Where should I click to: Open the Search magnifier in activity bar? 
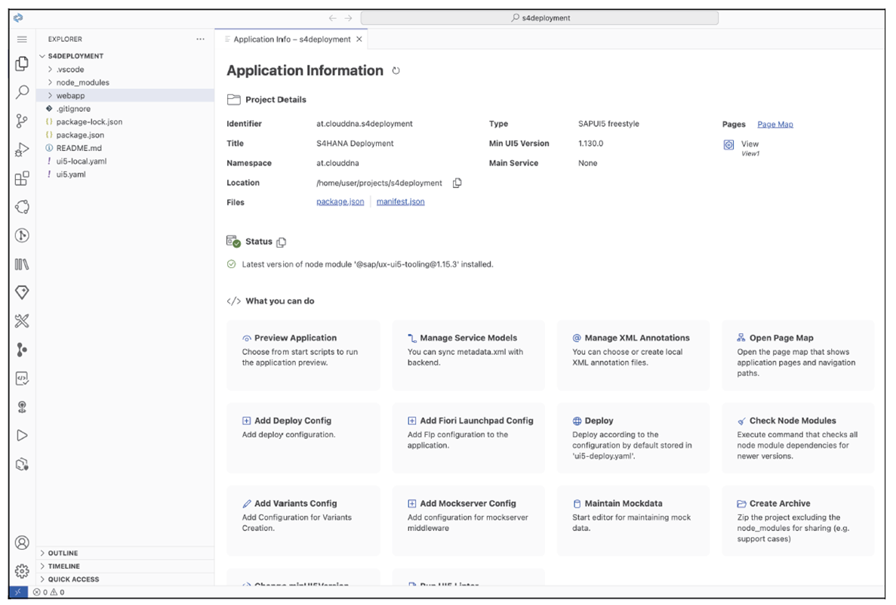(x=22, y=92)
